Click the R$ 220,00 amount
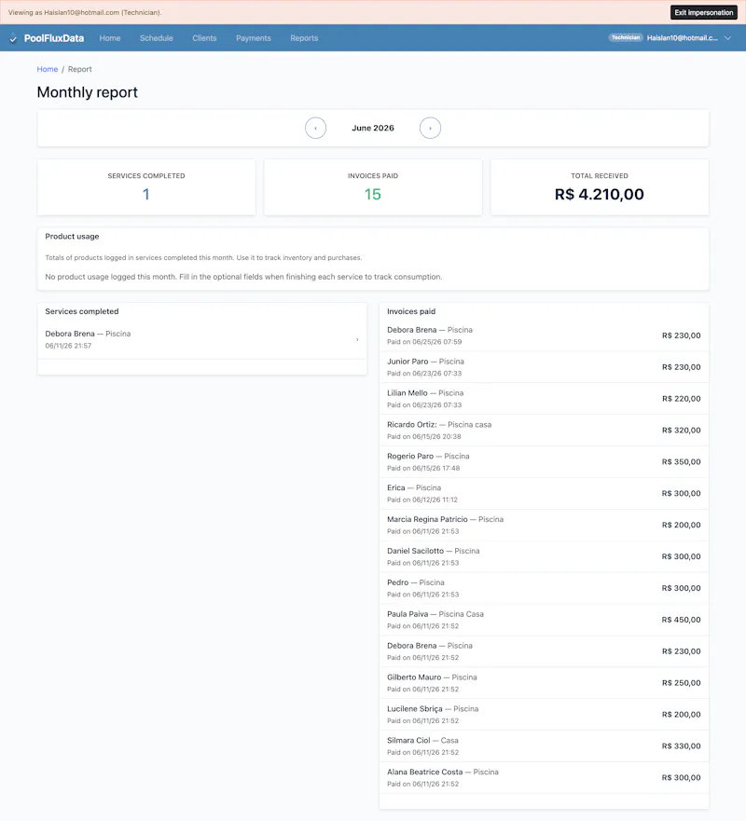The width and height of the screenshot is (746, 821). pyautogui.click(x=681, y=399)
